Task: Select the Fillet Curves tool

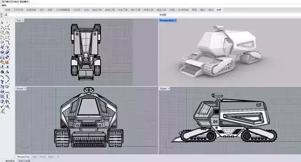Action: coord(7,42)
